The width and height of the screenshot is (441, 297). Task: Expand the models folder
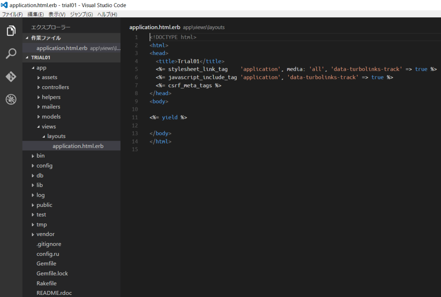tap(38, 116)
